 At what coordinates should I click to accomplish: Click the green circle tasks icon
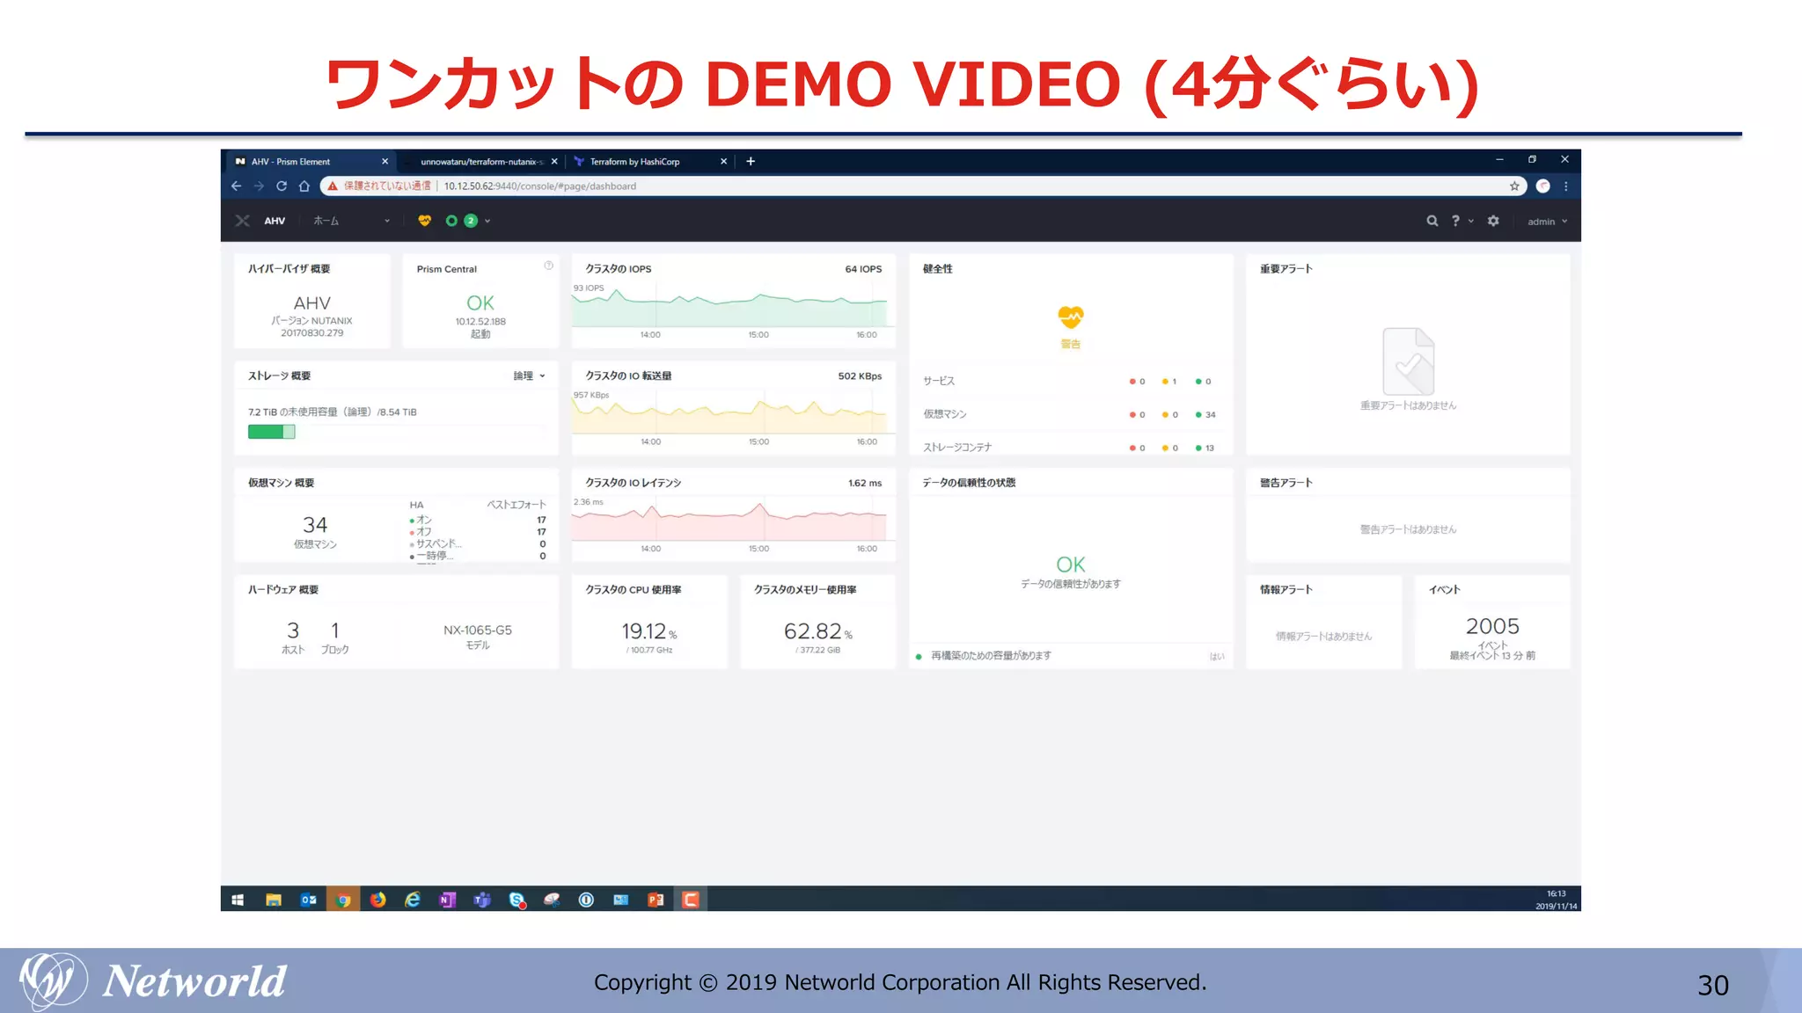[451, 221]
